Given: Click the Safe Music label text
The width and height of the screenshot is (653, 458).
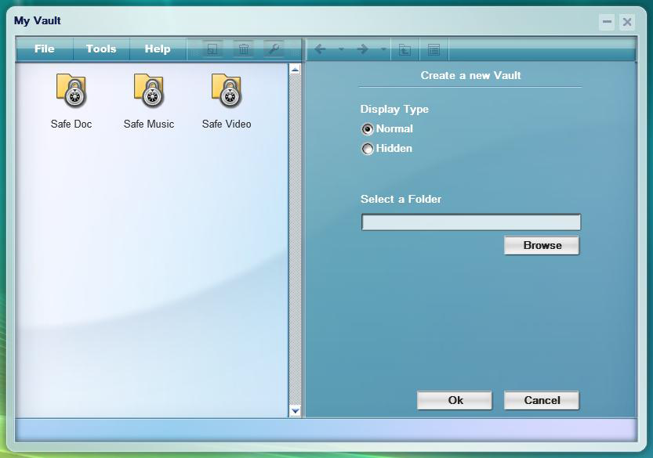Looking at the screenshot, I should pos(149,124).
